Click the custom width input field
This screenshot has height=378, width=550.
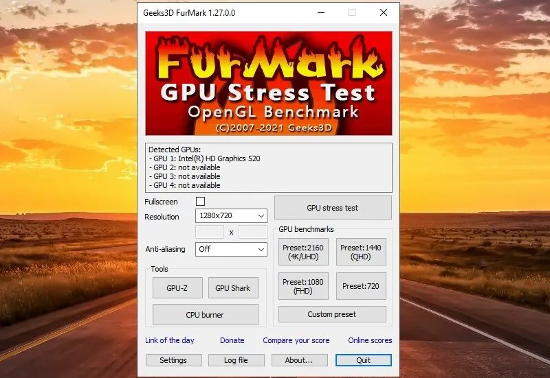pyautogui.click(x=210, y=232)
